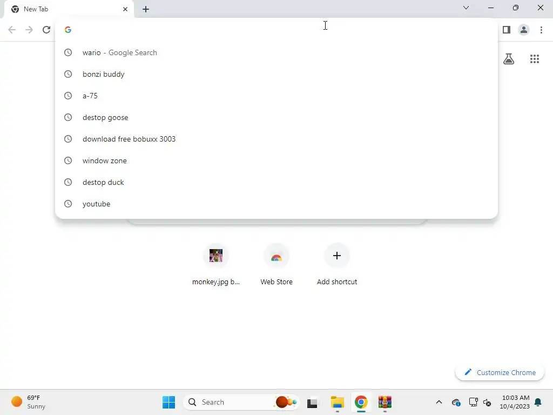Choose 'download free bobuxx 3003' suggestion
This screenshot has width=553, height=415.
pos(276,139)
